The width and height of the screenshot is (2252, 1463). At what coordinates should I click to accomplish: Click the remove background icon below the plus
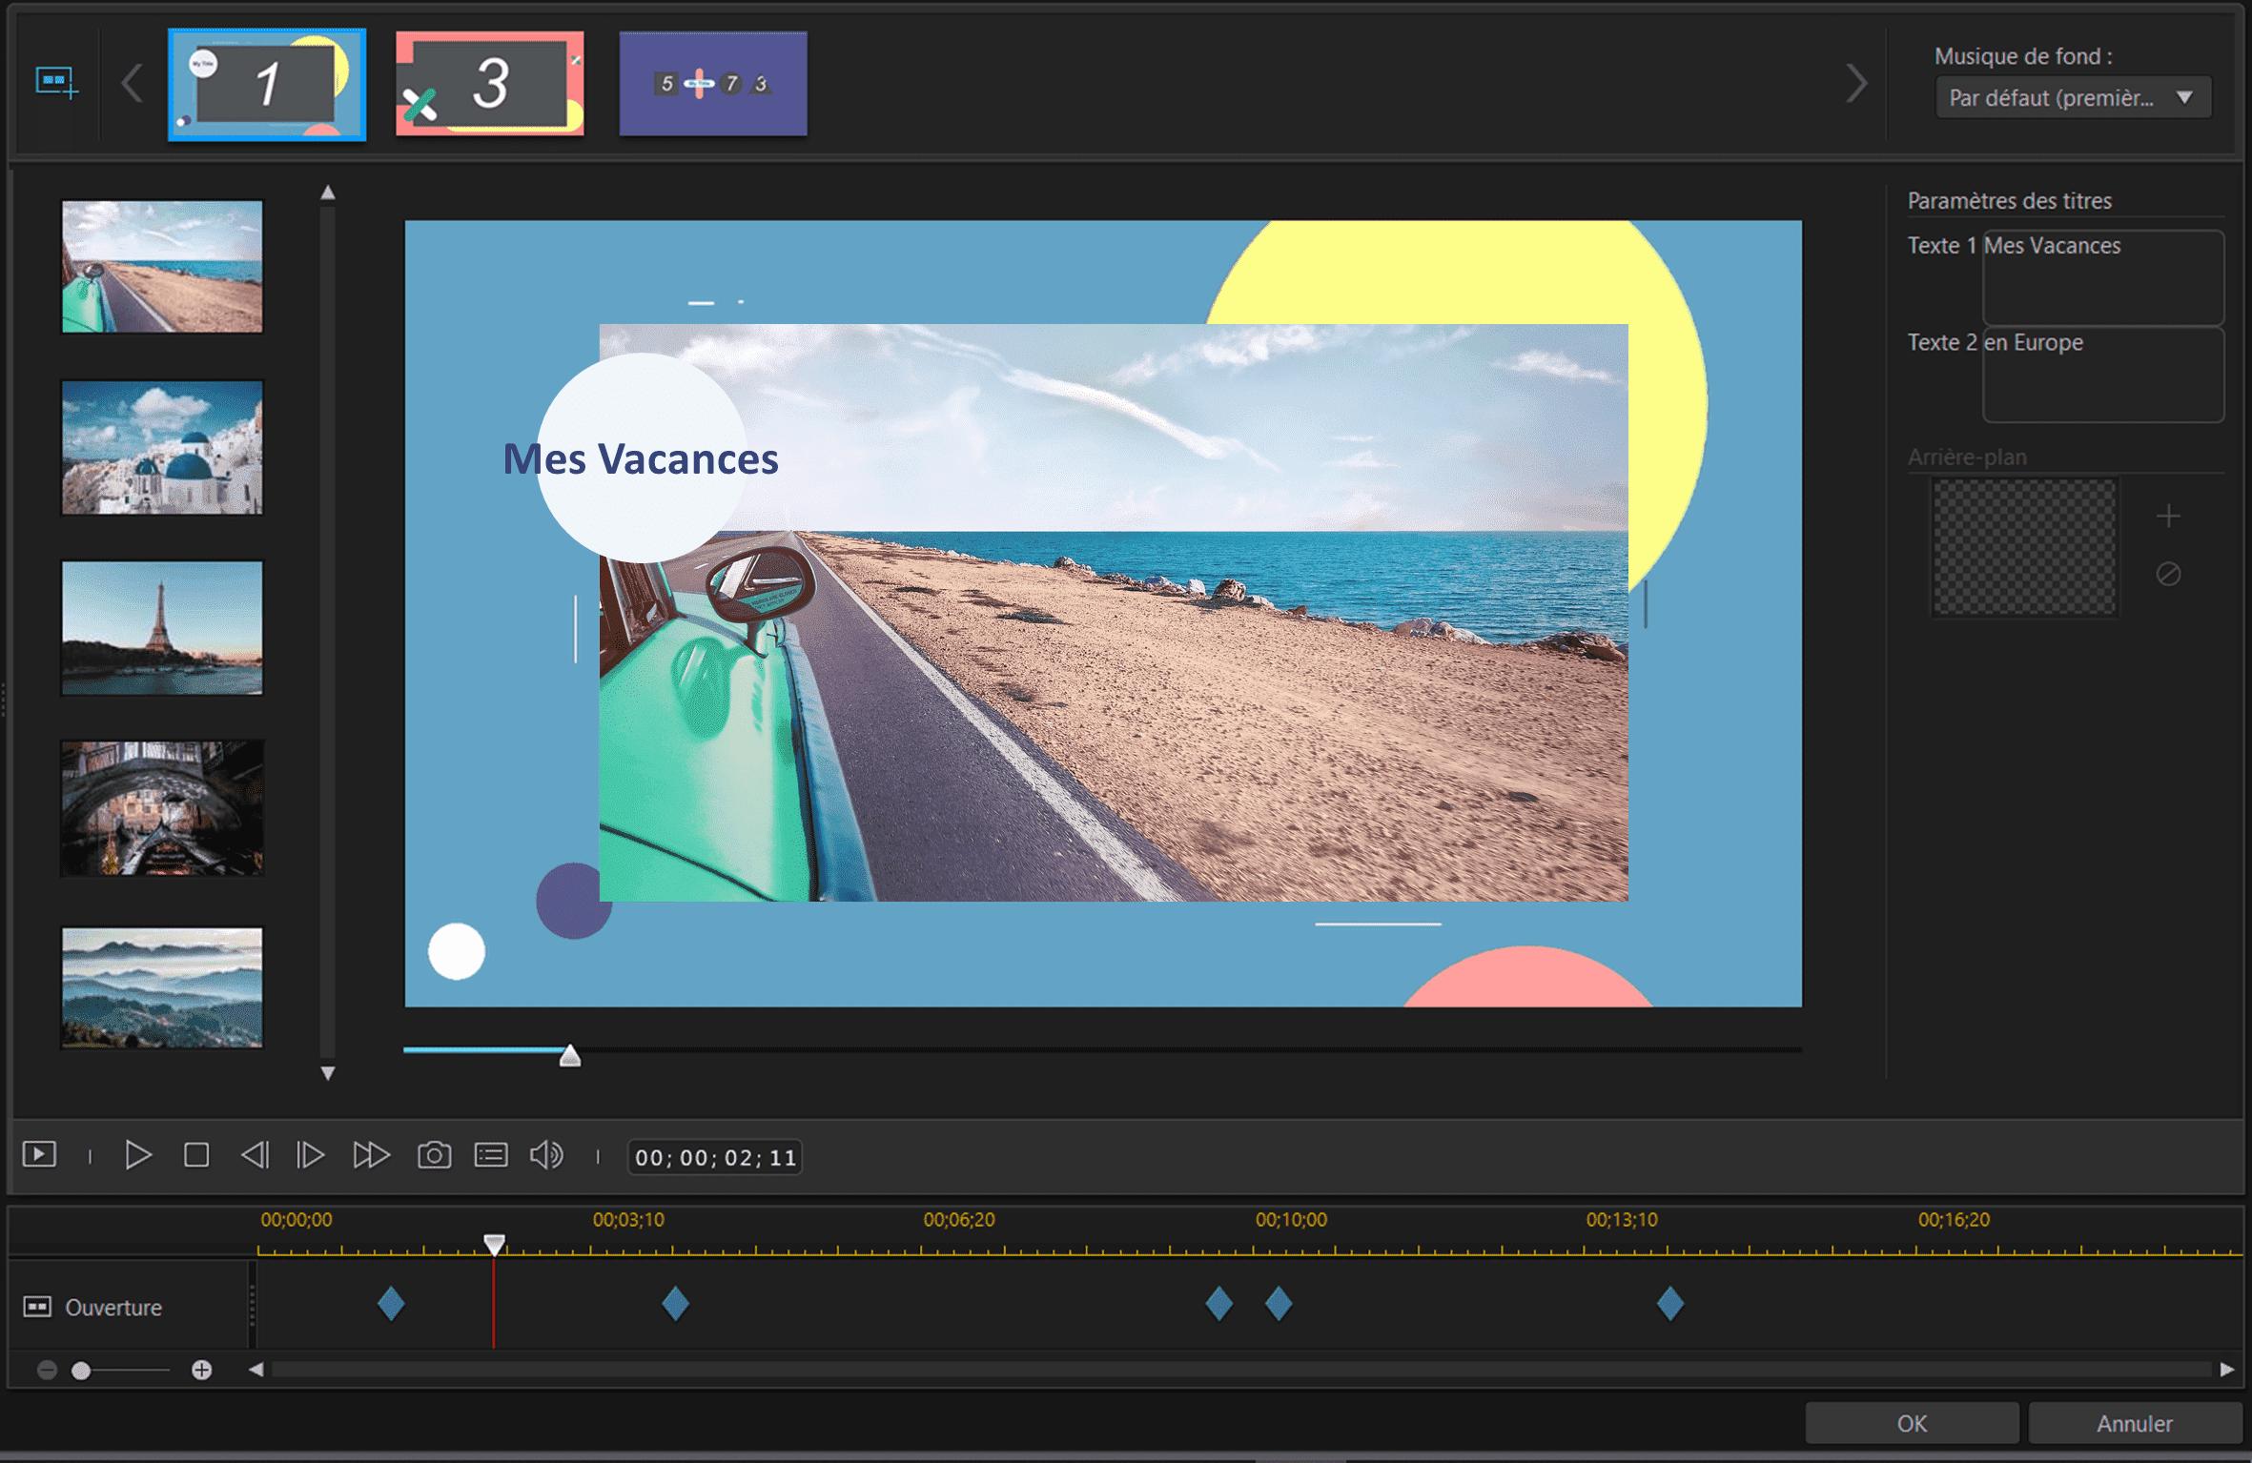(2168, 573)
